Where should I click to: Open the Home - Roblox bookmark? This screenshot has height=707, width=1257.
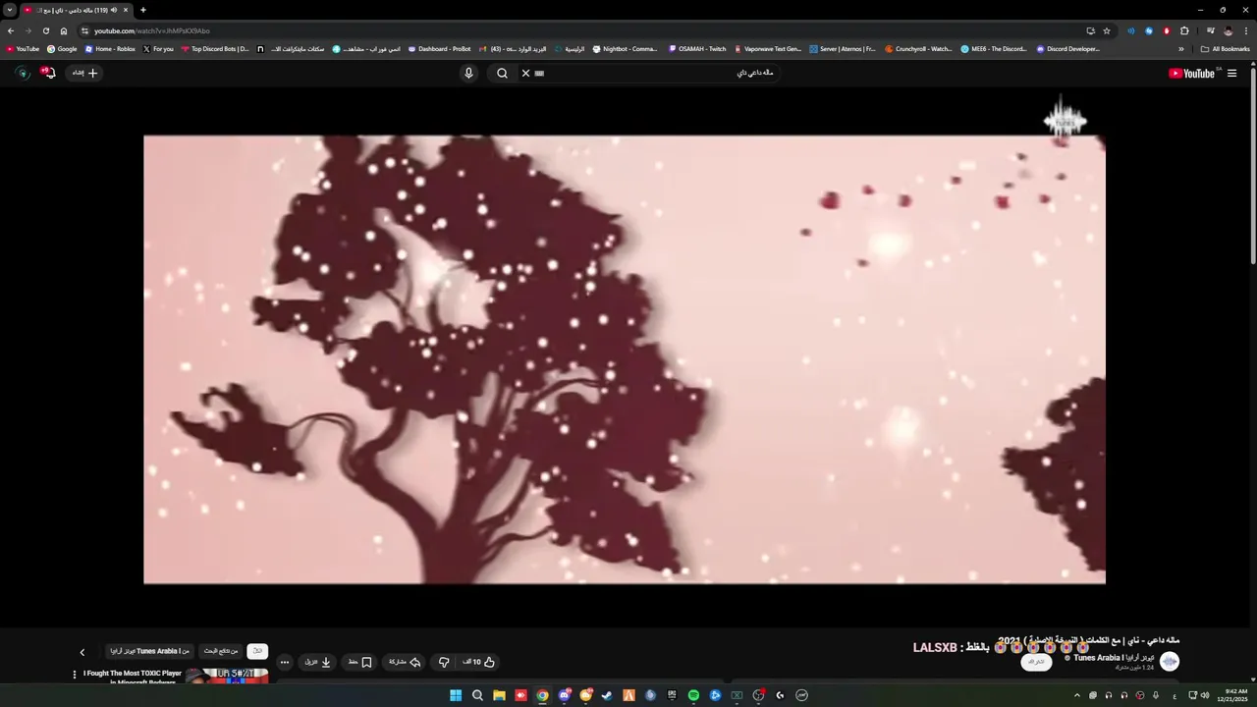[110, 48]
